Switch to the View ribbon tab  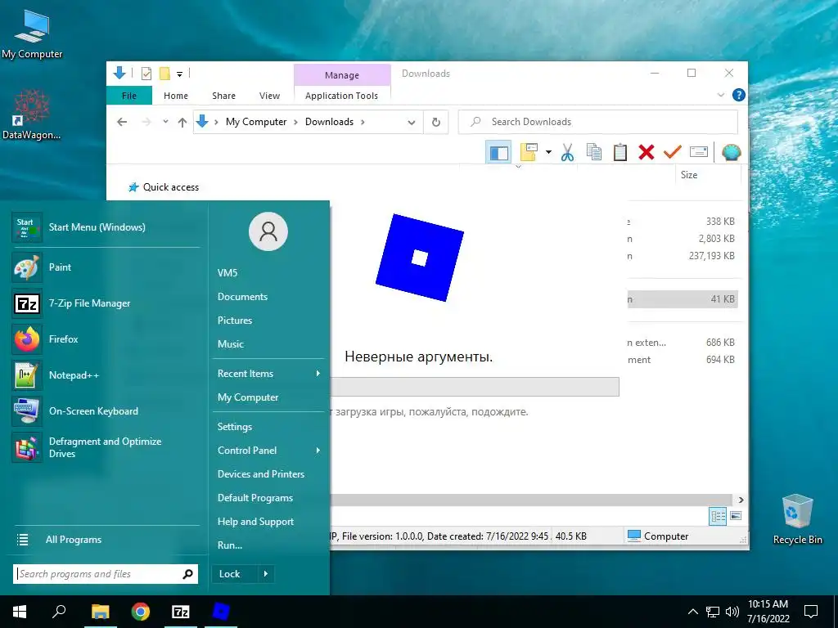pyautogui.click(x=269, y=96)
